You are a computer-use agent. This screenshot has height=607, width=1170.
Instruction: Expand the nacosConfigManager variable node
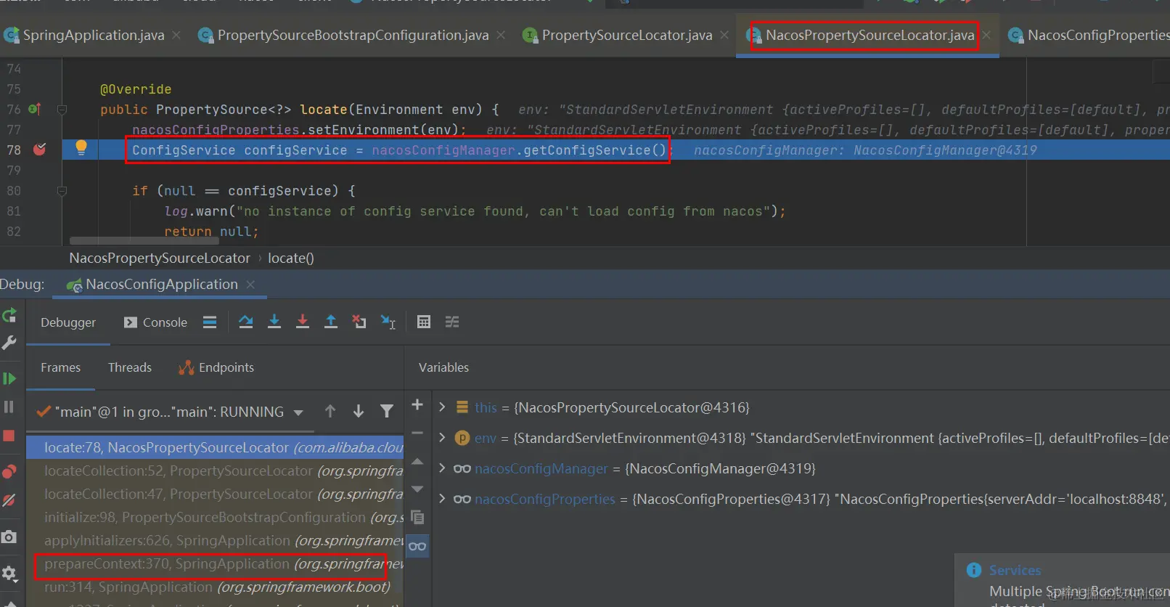pyautogui.click(x=442, y=468)
